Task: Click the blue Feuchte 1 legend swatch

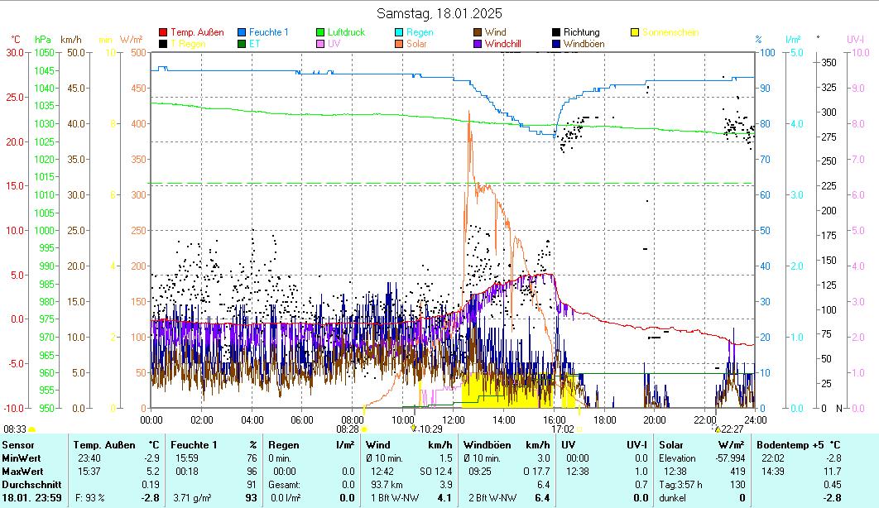Action: point(242,32)
